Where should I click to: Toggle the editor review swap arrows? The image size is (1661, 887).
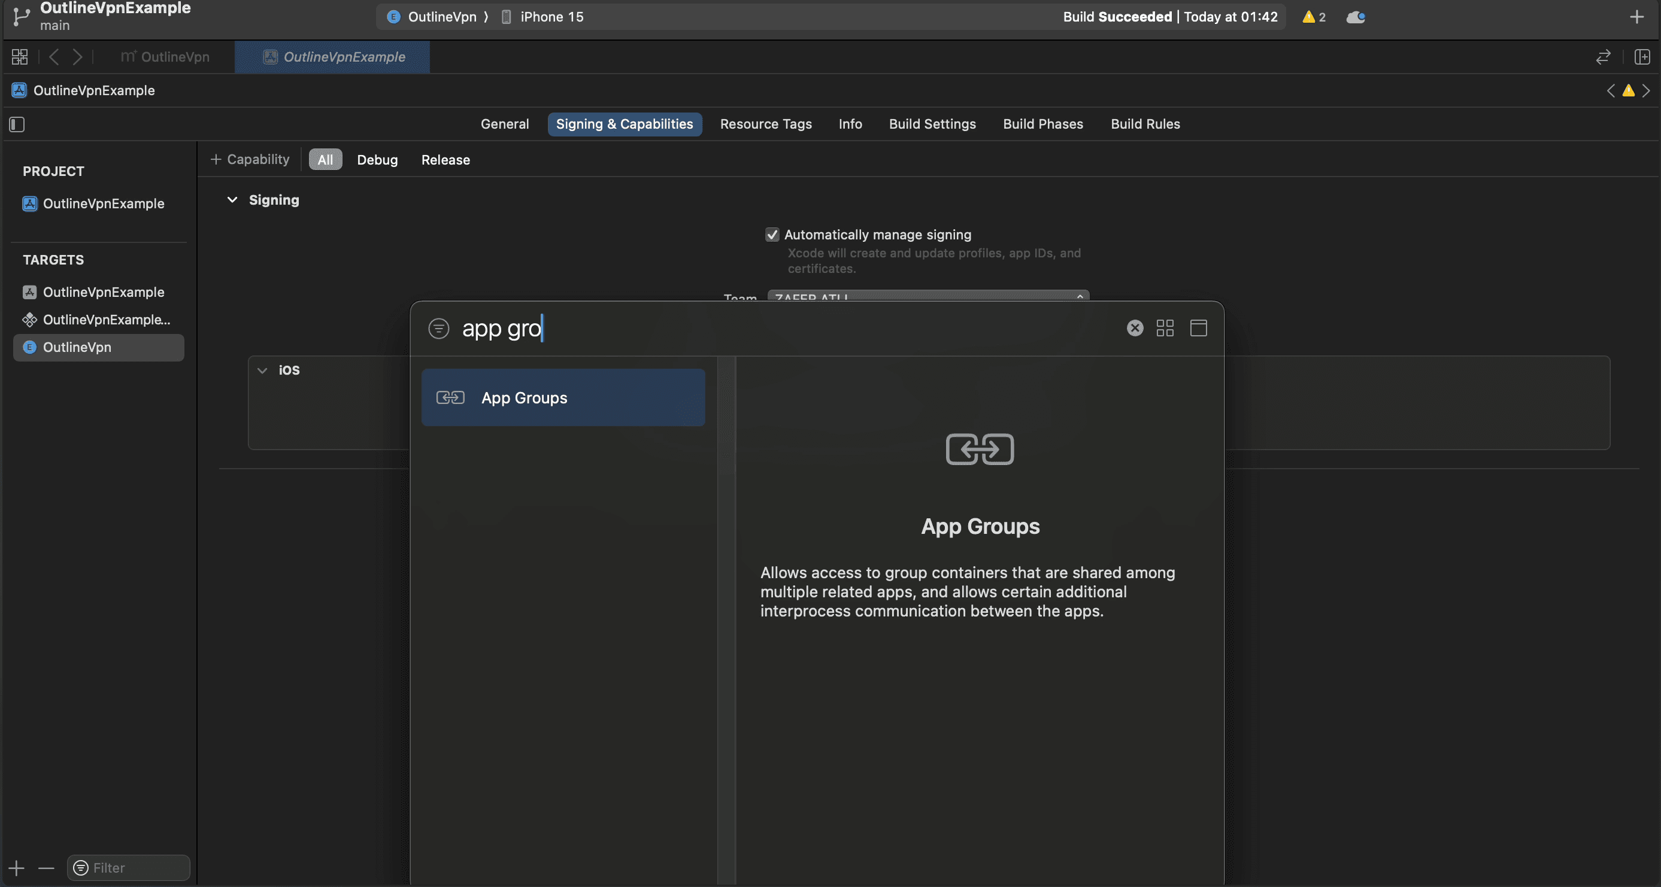(x=1603, y=57)
